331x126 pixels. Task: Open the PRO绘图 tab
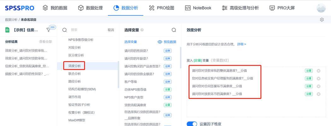tap(161, 8)
